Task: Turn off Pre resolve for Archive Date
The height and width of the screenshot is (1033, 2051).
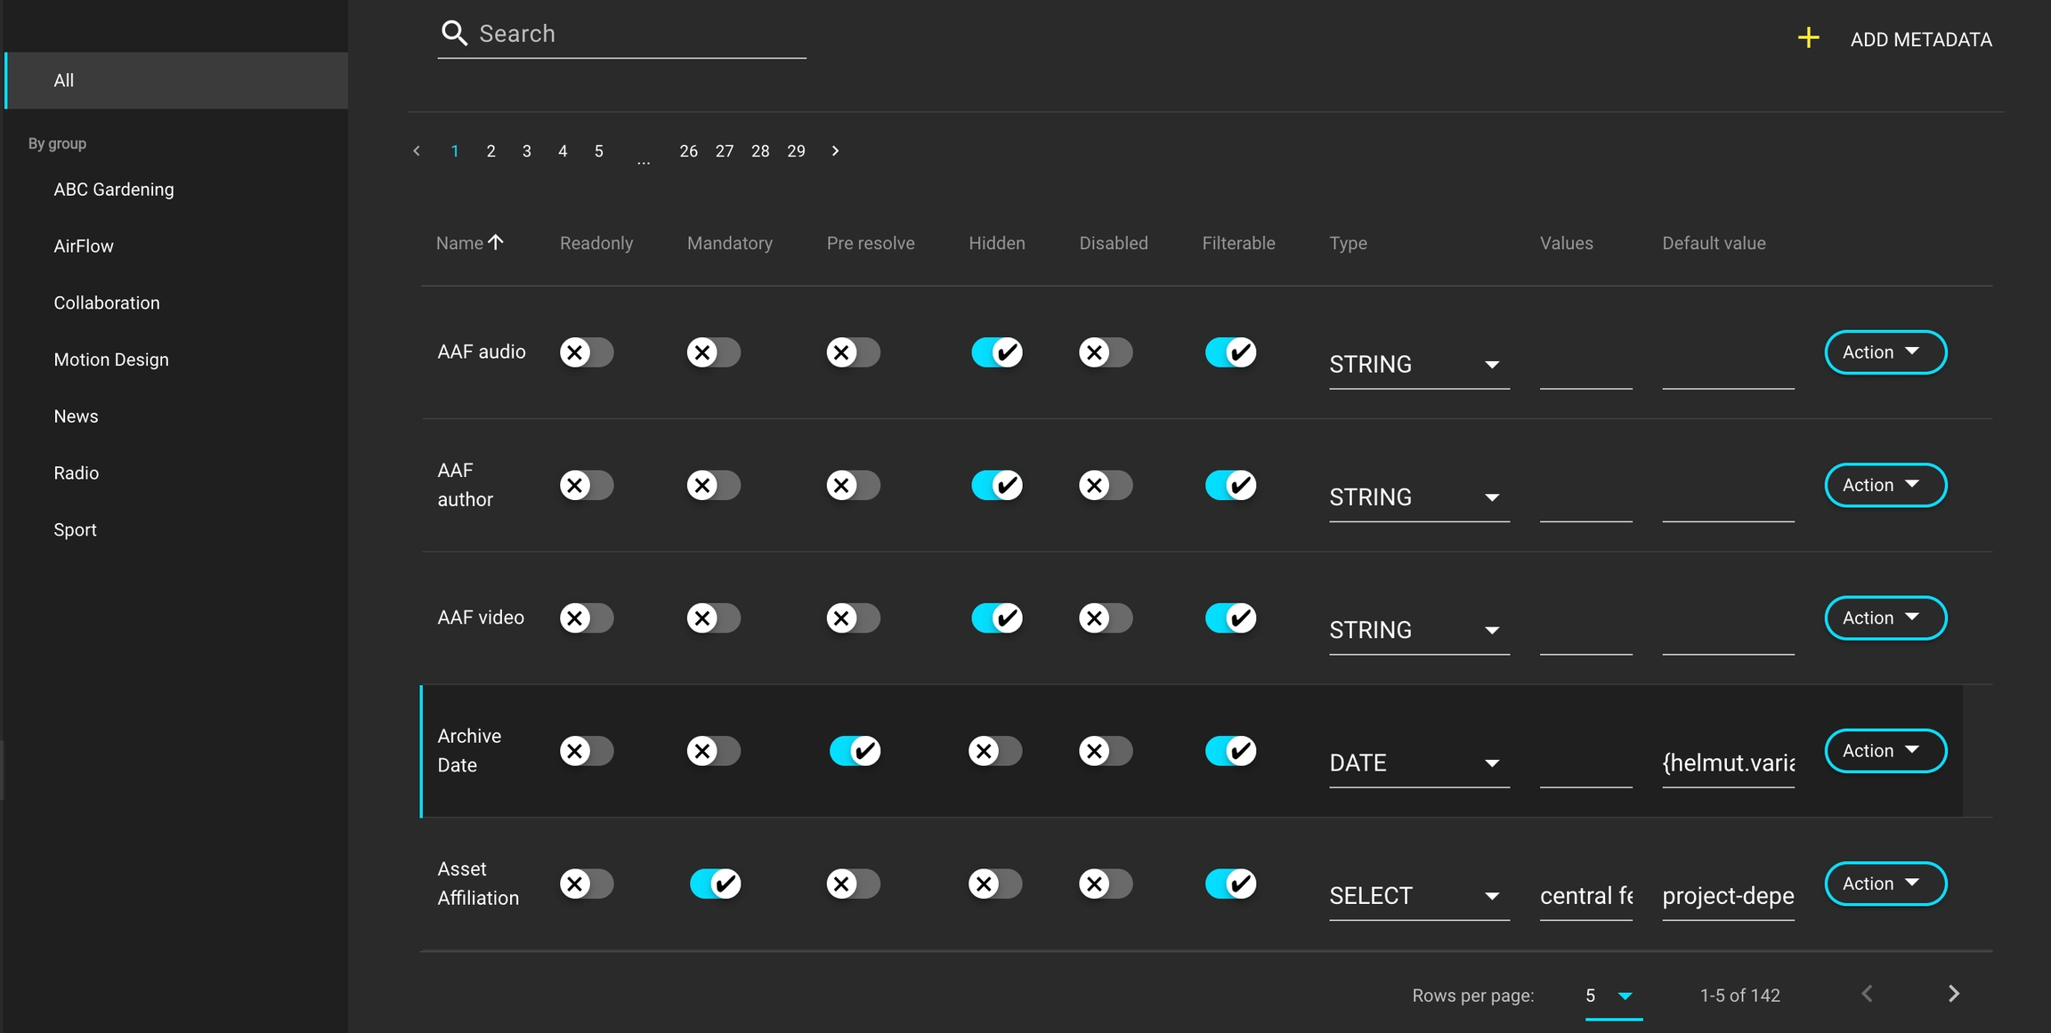Action: [x=855, y=751]
